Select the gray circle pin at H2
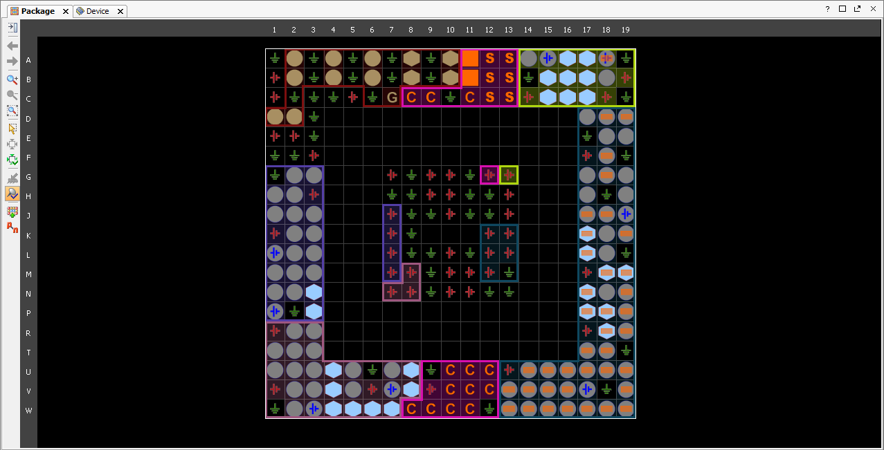The image size is (884, 450). click(x=294, y=194)
